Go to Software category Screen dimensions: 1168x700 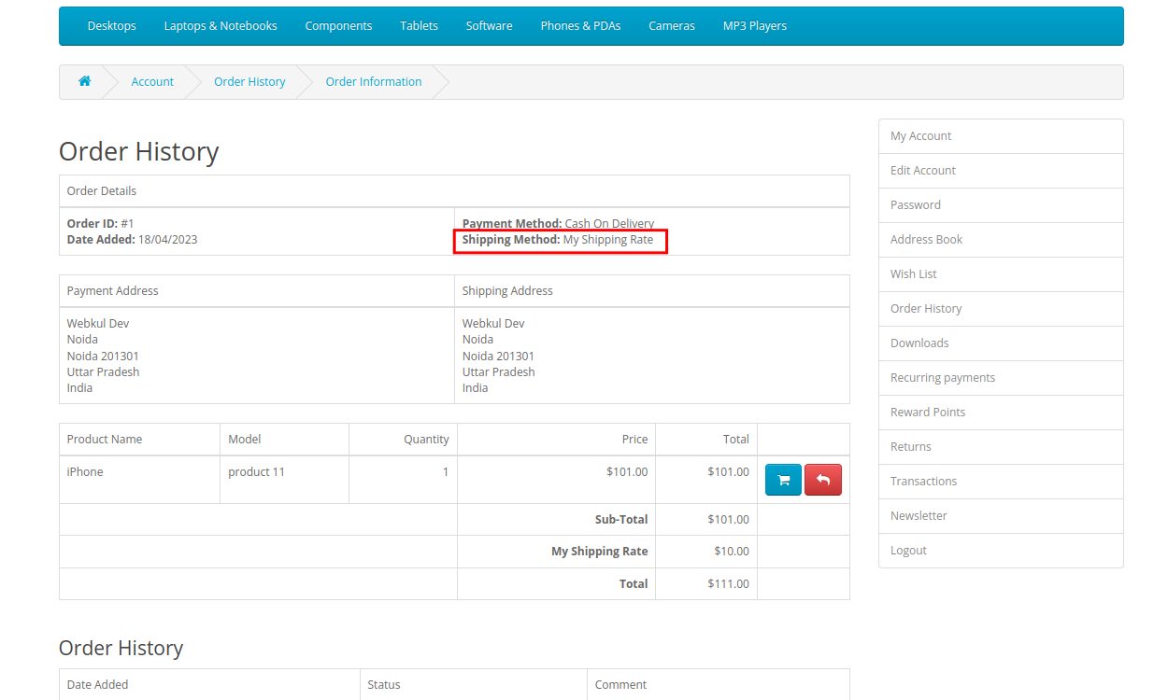coord(489,26)
